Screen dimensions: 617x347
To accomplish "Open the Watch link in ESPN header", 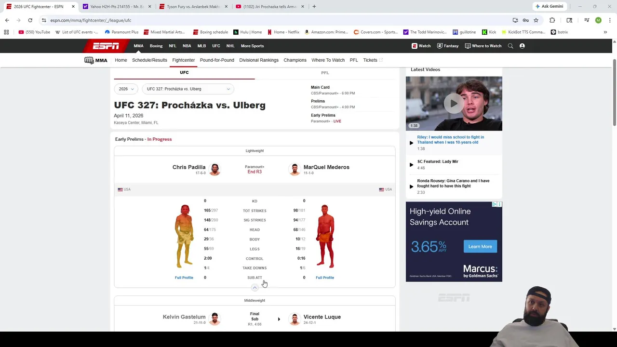I will (421, 46).
